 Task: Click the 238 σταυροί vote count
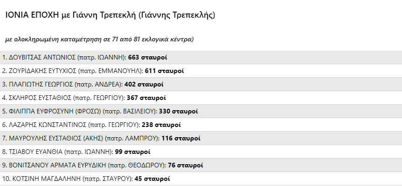click(x=161, y=125)
